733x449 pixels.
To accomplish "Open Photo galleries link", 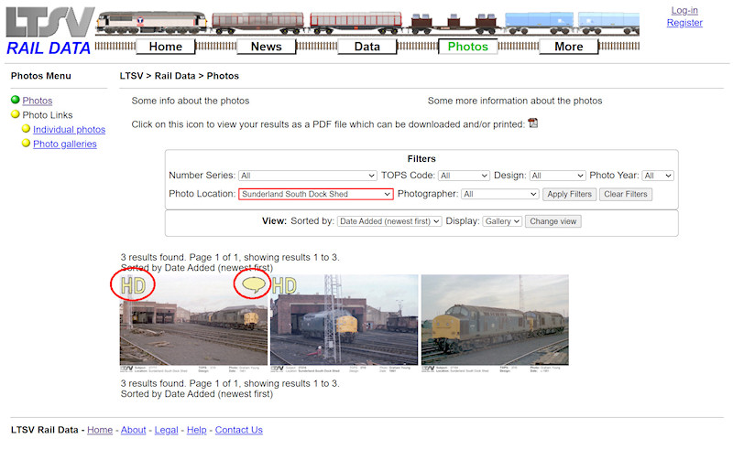I will (x=65, y=144).
